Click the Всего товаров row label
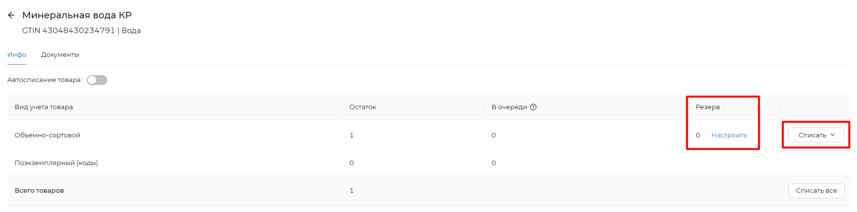857x212 pixels. coord(39,190)
